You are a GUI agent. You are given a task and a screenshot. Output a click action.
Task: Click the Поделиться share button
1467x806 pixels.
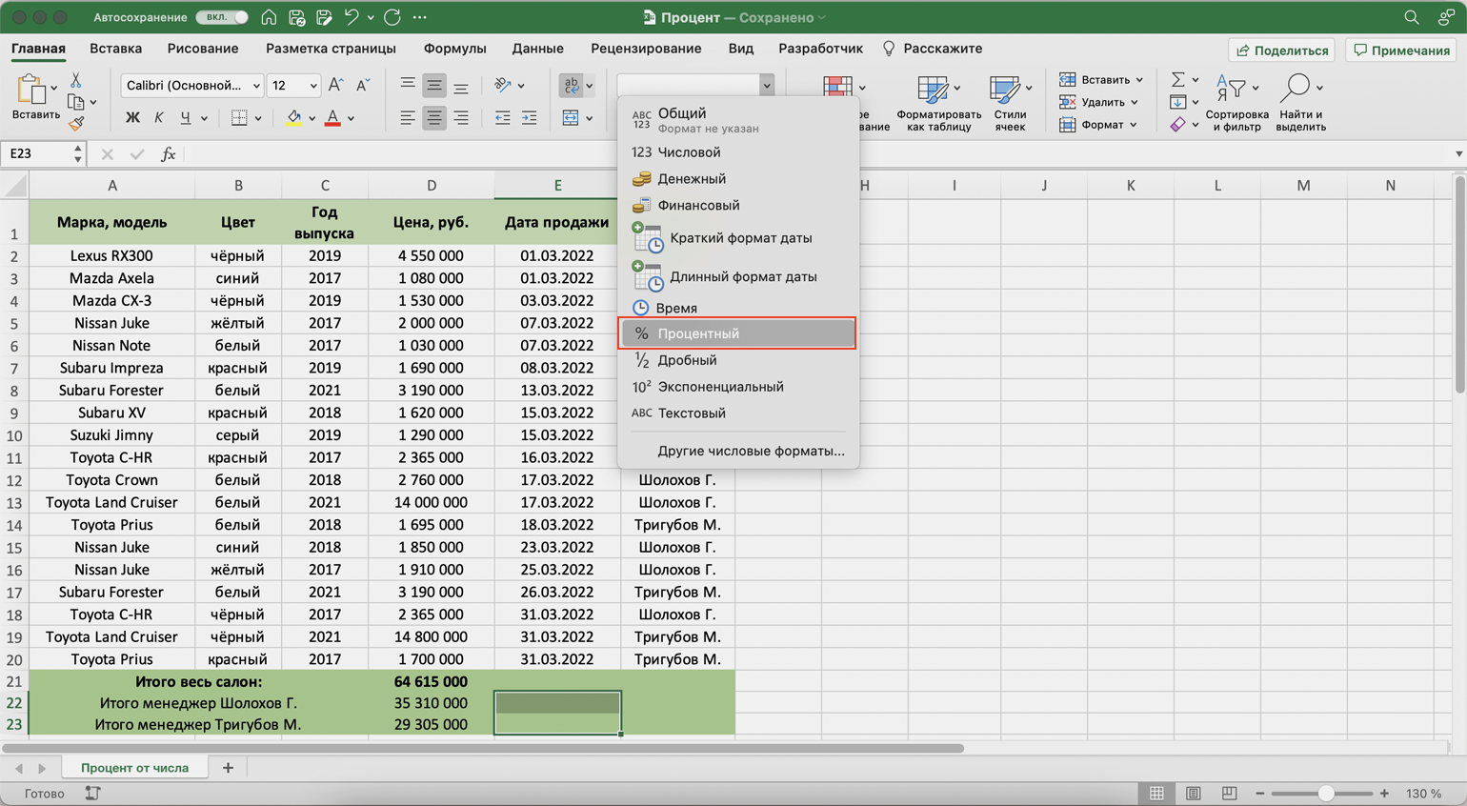coord(1282,50)
